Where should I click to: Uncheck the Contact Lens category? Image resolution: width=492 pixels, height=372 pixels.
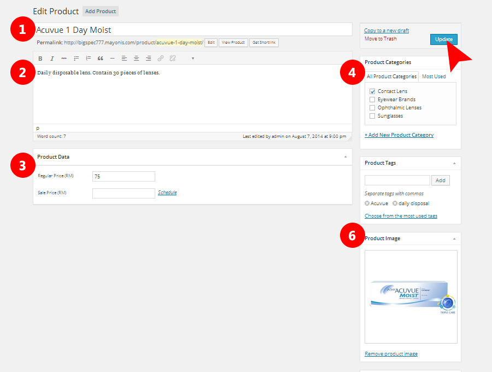pos(372,91)
